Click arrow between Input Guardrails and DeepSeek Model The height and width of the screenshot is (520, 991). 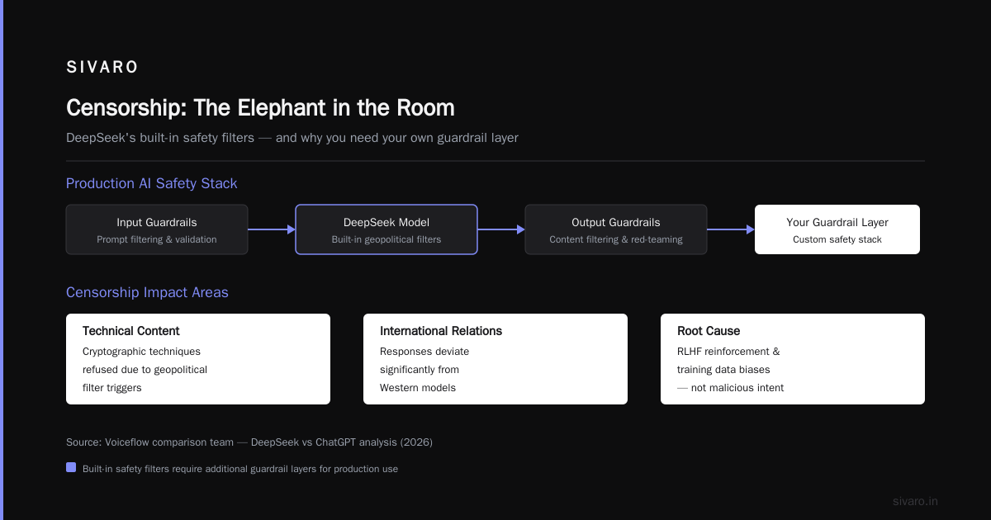pos(272,229)
